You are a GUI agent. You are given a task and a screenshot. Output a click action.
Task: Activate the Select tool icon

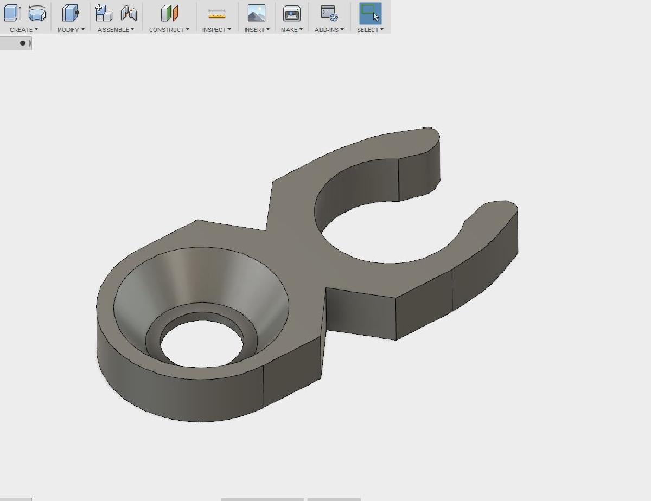click(370, 13)
